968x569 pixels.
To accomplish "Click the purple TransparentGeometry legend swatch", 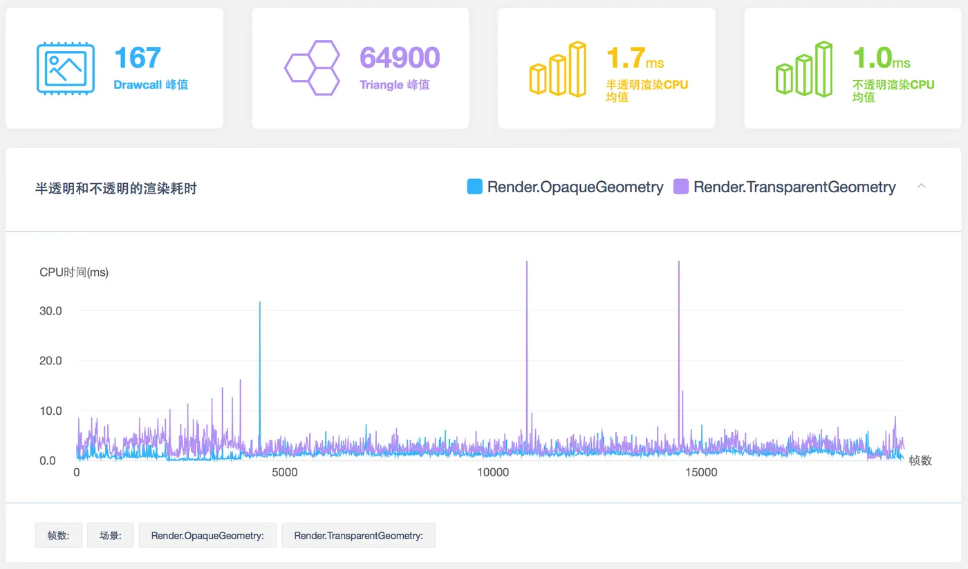I will 681,187.
